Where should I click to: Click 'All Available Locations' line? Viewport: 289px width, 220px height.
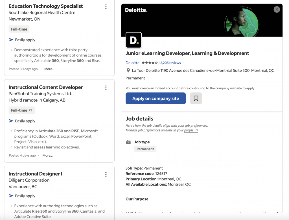coord(158,184)
